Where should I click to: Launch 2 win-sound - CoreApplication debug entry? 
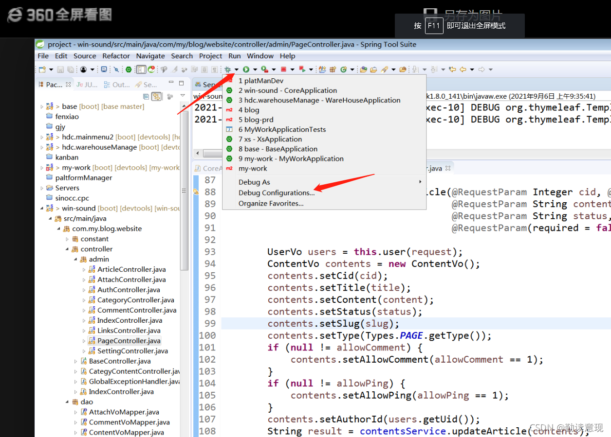[324, 90]
